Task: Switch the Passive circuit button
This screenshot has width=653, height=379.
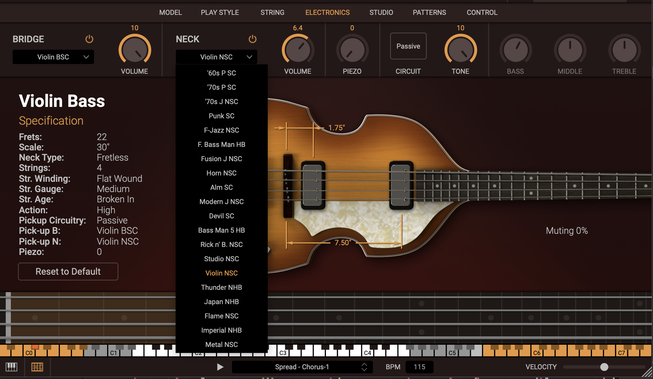Action: click(x=408, y=46)
